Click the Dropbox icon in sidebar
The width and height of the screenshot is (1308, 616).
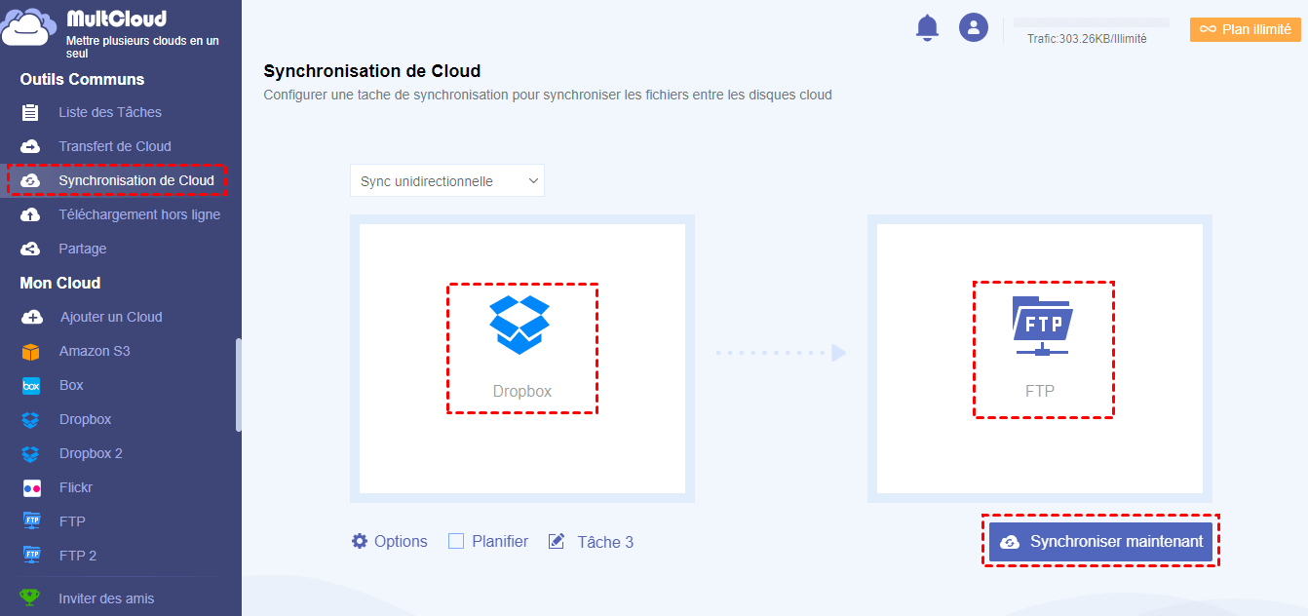point(31,419)
